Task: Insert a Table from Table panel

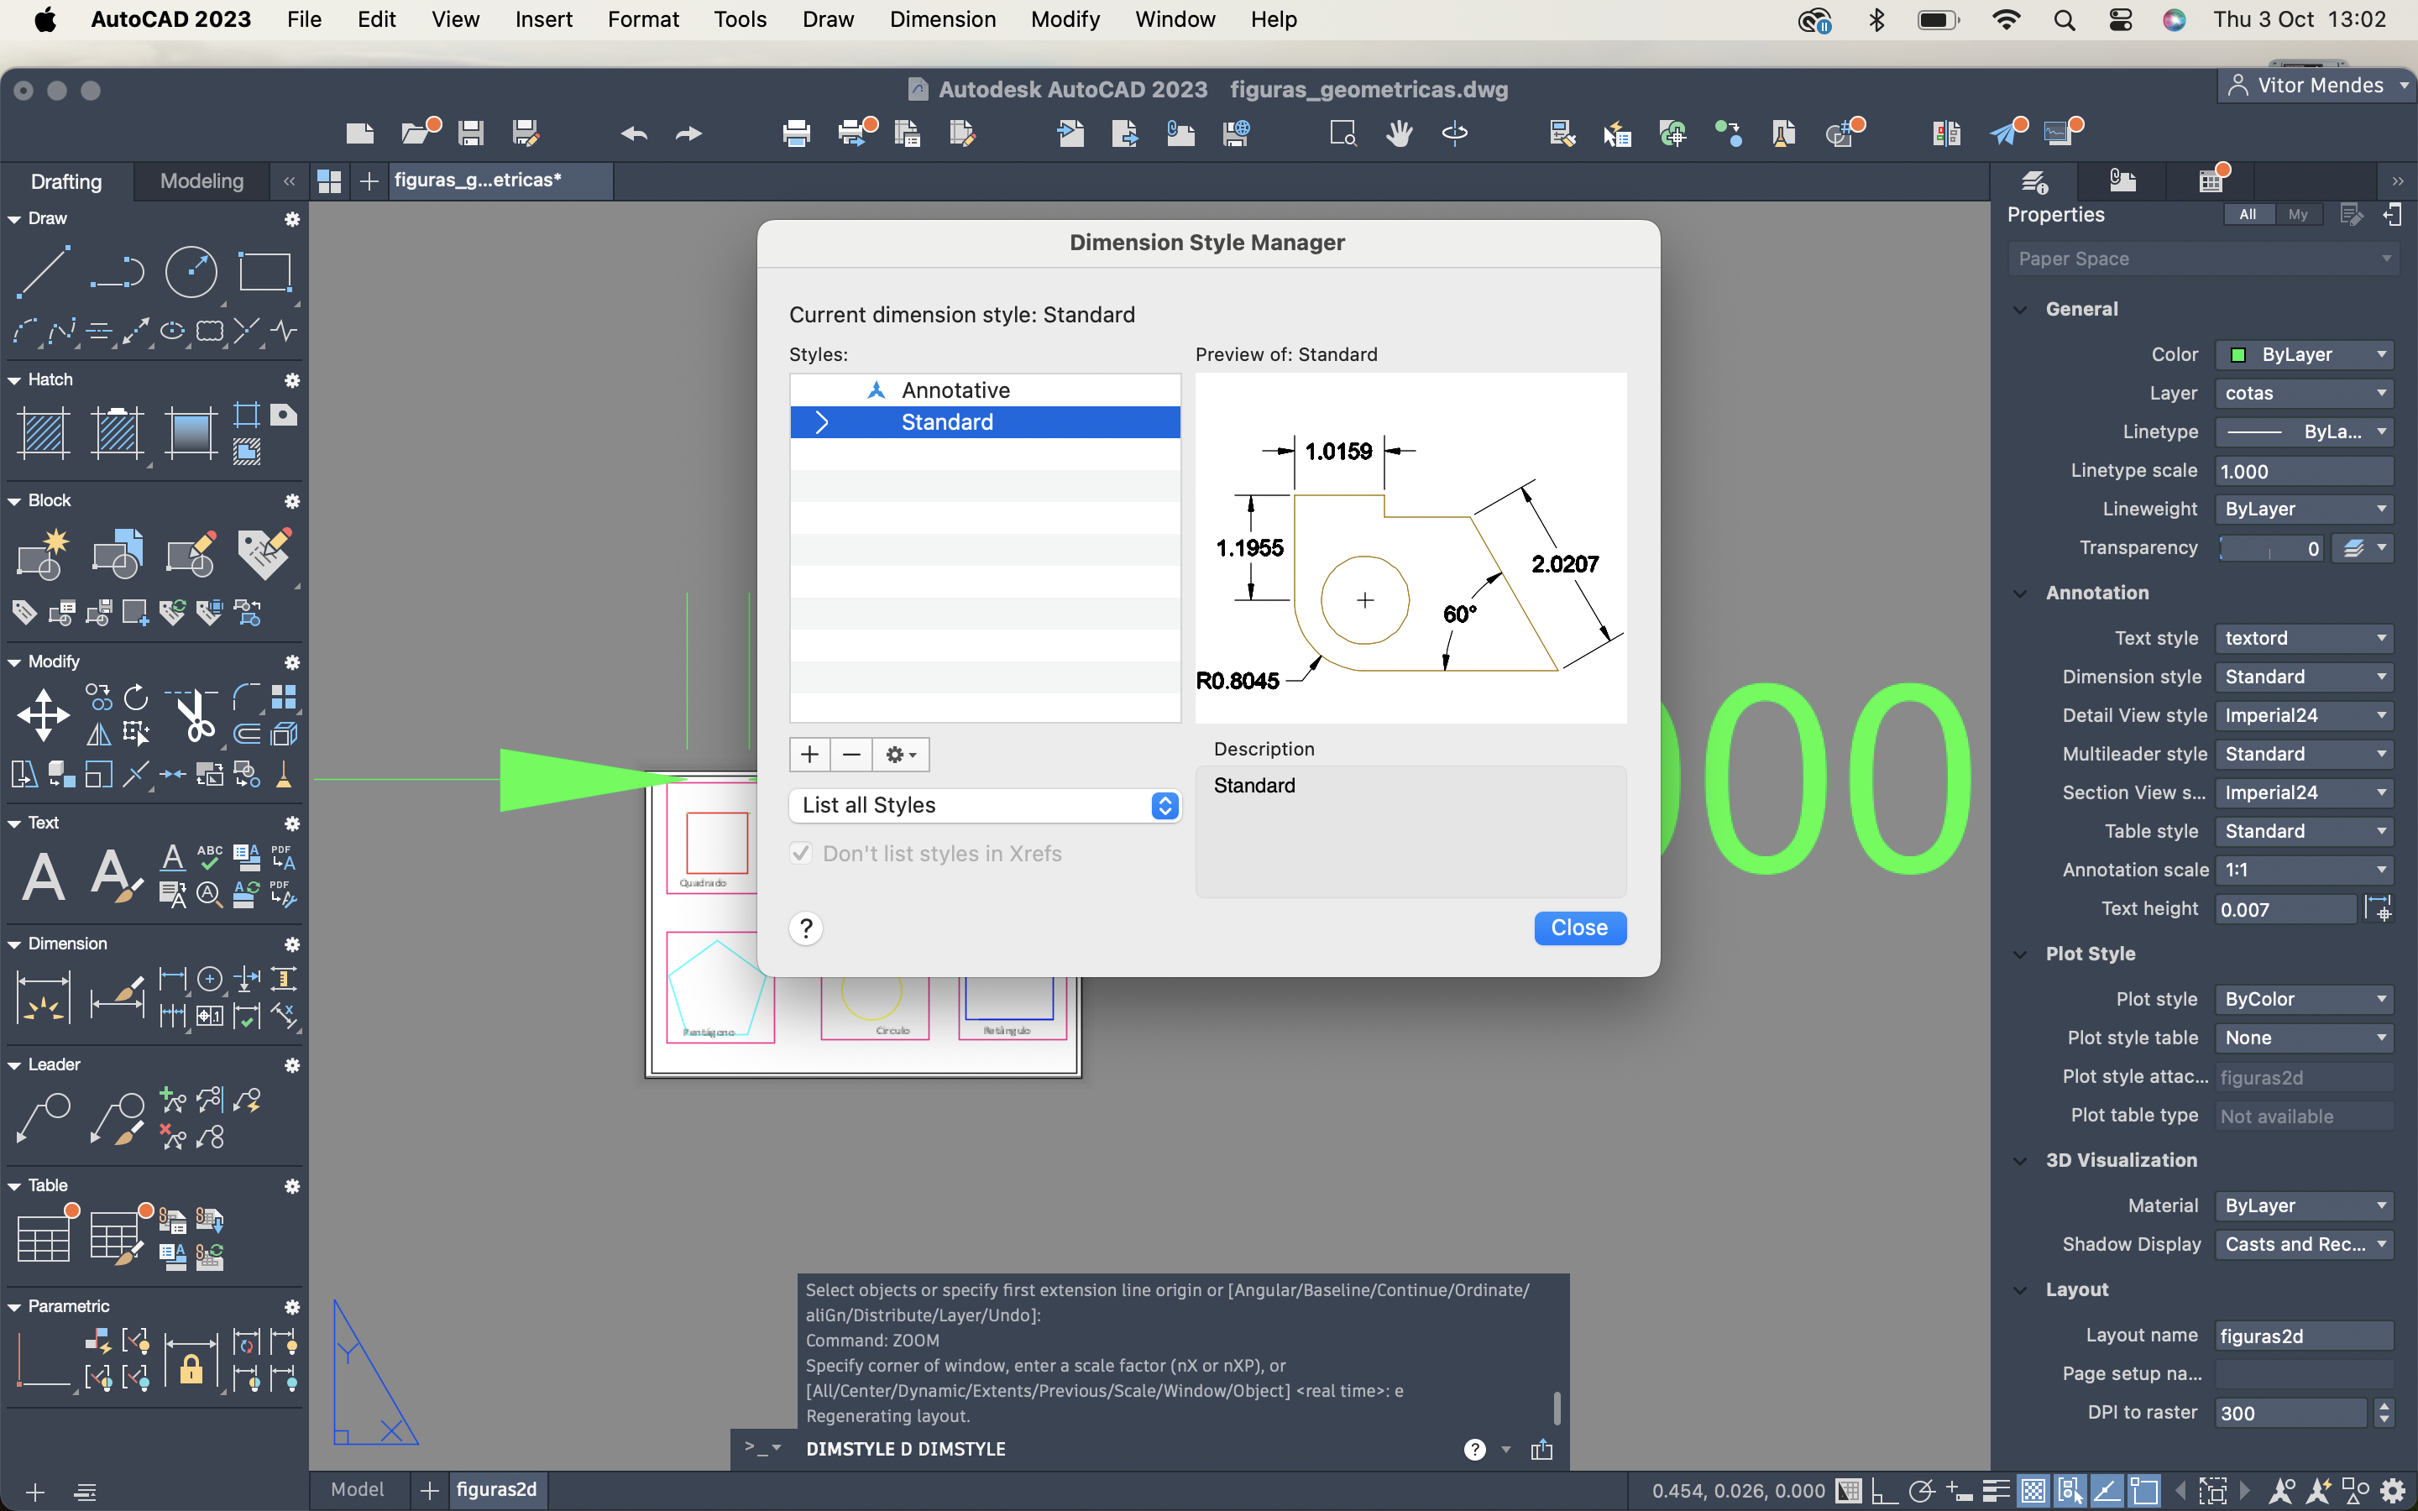Action: click(x=43, y=1238)
